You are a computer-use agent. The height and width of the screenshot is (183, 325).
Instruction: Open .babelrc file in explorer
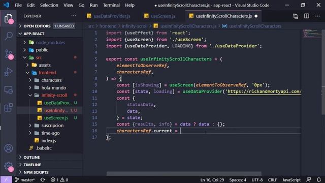[x=44, y=148]
